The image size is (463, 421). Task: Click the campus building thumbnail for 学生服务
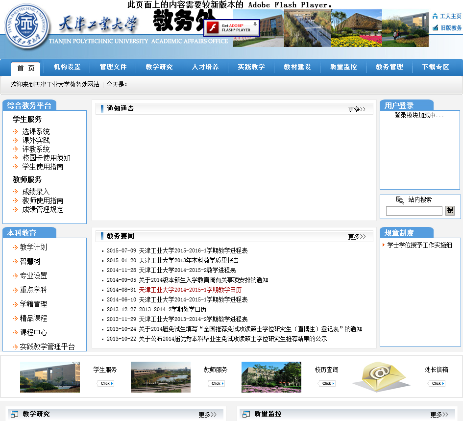50,377
